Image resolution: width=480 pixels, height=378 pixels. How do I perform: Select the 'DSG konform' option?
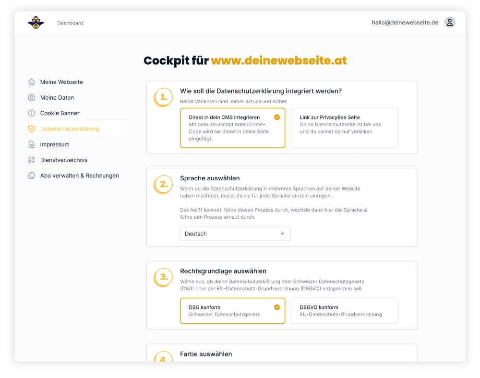[232, 311]
